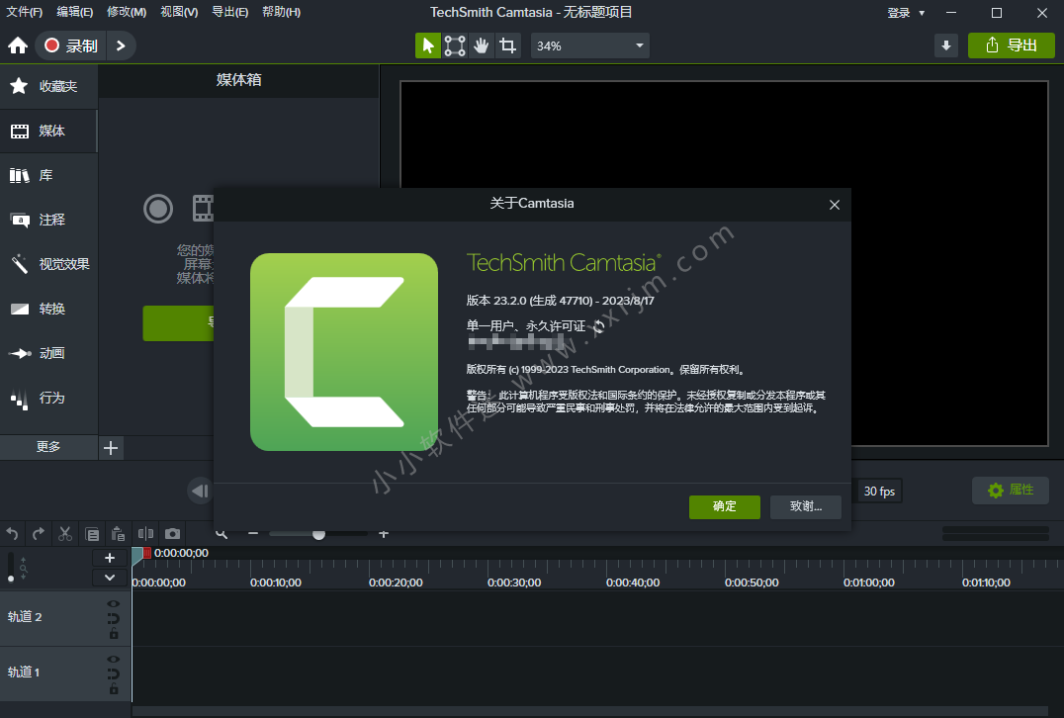Select the crop tool
This screenshot has width=1064, height=718.
click(x=507, y=45)
